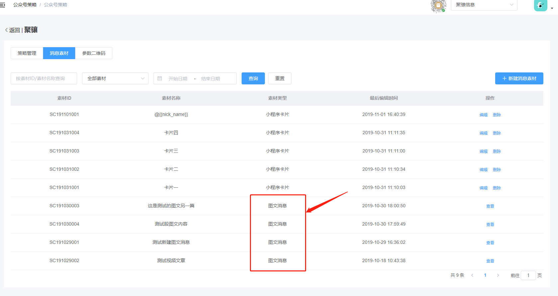Go to the next page arrow

[498, 275]
